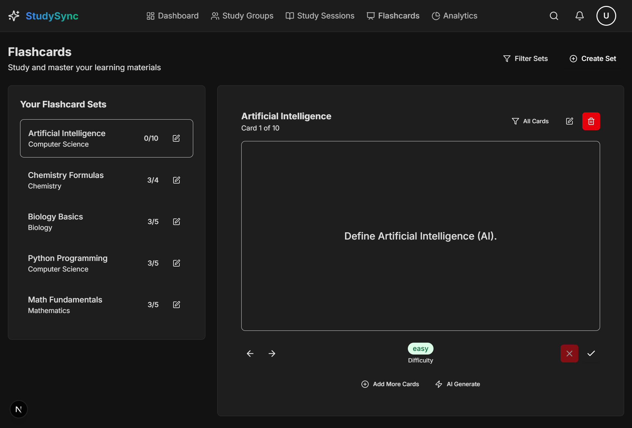The image size is (632, 428).
Task: Click AI Generate button
Action: 458,384
